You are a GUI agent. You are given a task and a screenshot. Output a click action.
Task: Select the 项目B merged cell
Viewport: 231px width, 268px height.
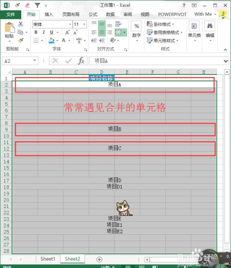[x=115, y=129]
